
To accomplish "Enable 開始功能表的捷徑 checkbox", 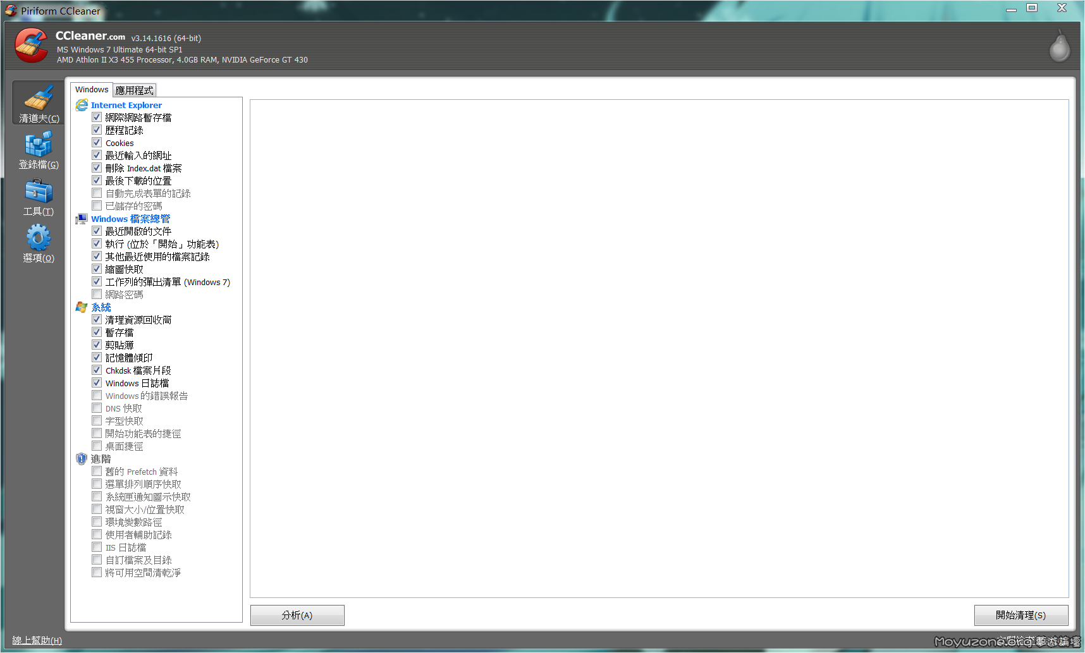I will pos(97,433).
